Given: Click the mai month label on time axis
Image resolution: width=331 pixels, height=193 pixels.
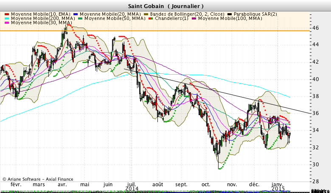Looking at the screenshot, I should click(84, 185).
